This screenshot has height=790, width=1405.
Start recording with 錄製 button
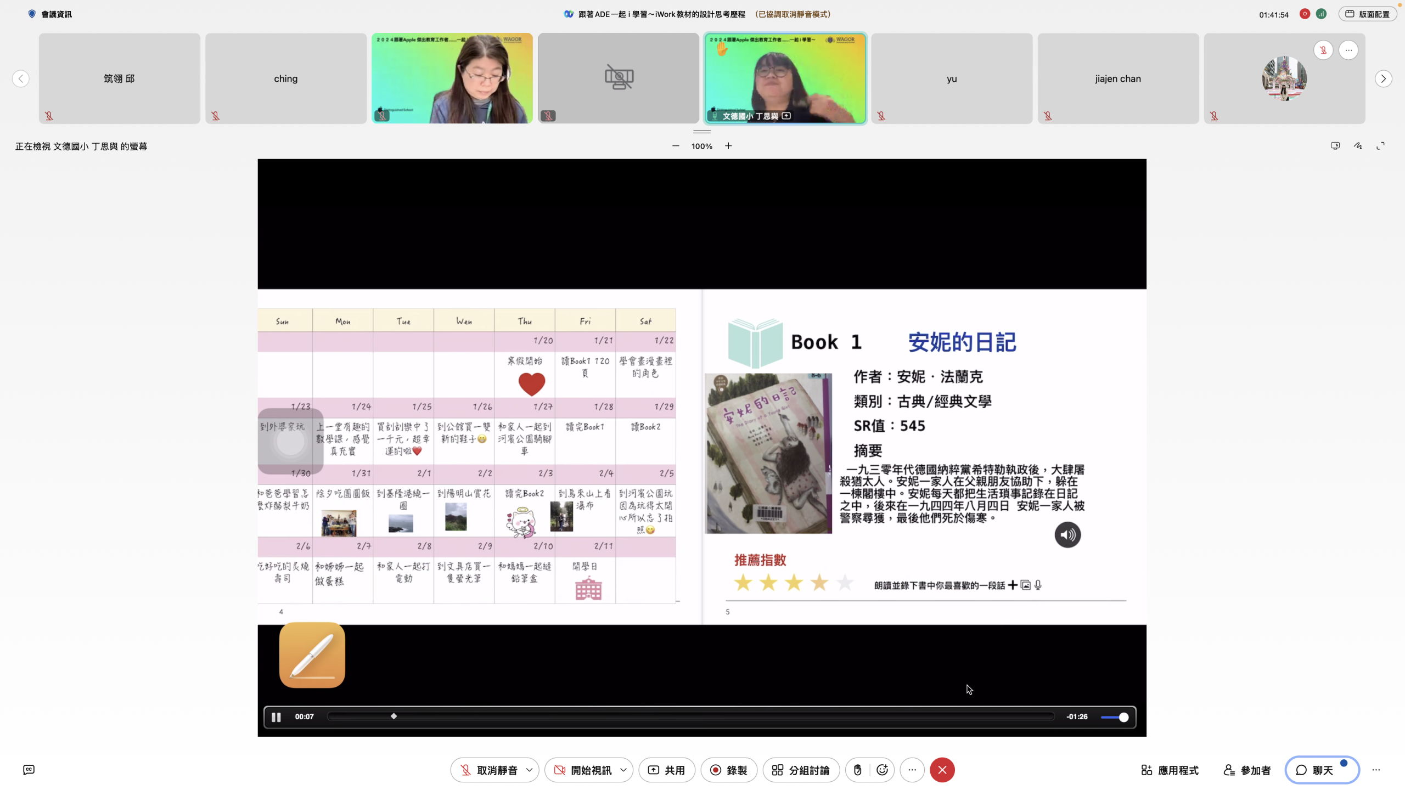728,770
